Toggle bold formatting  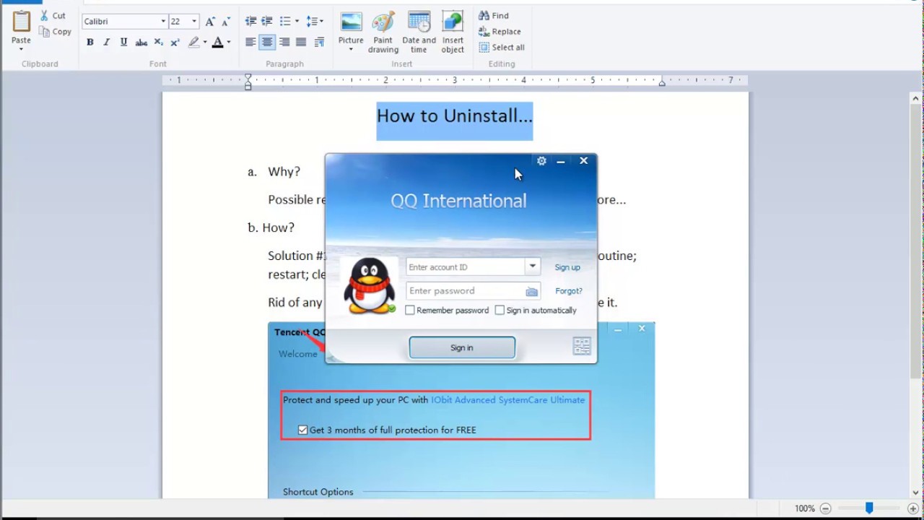[x=90, y=43]
